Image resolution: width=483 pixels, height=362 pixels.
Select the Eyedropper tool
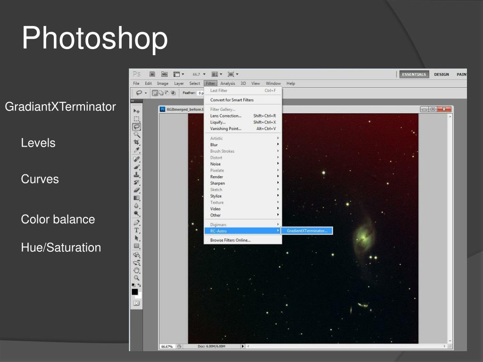(136, 150)
